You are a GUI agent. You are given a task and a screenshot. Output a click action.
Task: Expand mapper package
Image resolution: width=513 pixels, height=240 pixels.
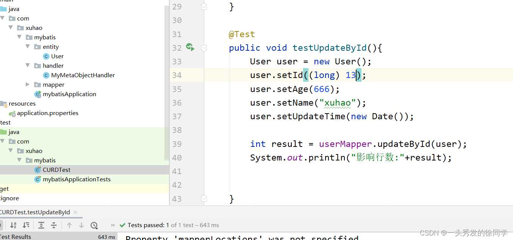pyautogui.click(x=28, y=84)
